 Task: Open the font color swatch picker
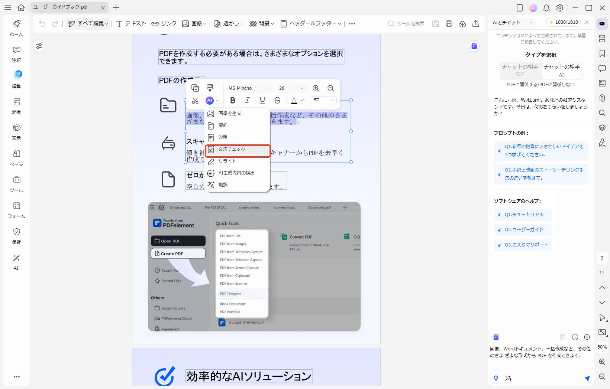point(294,100)
